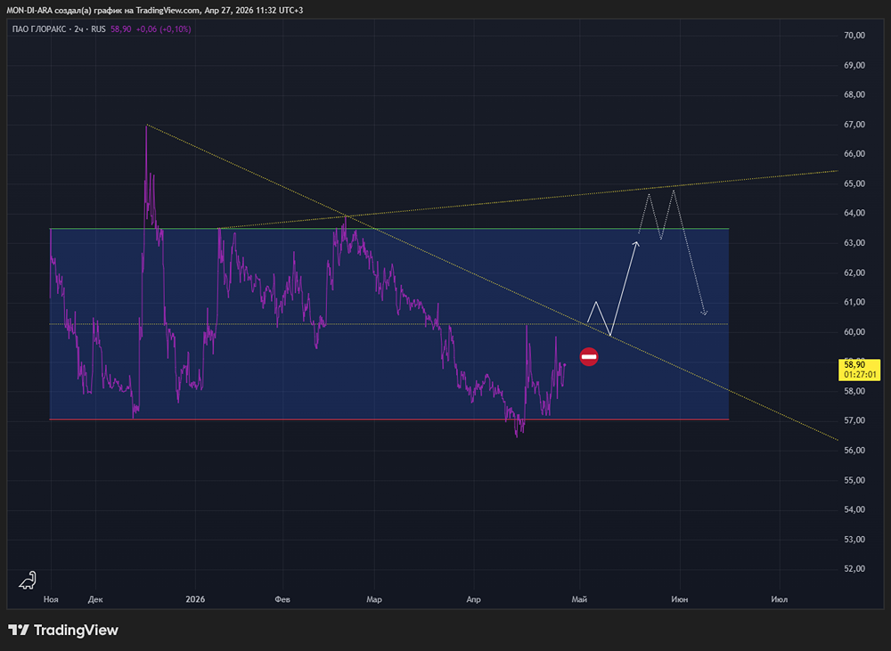Click the Июн label on time axis
Screen dimensions: 891x651
pos(679,599)
